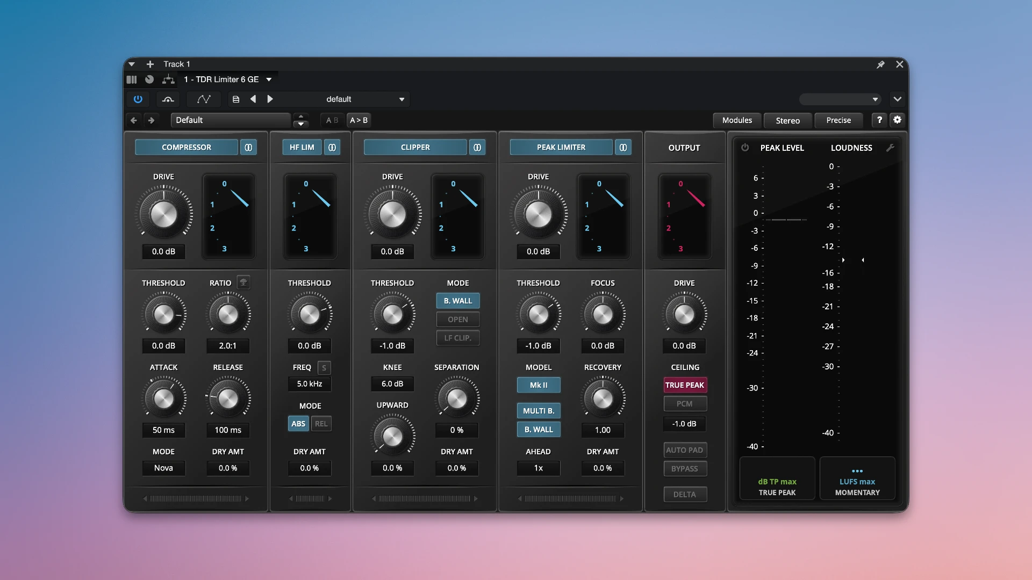
Task: Click the AUTO PAD button
Action: pos(685,450)
